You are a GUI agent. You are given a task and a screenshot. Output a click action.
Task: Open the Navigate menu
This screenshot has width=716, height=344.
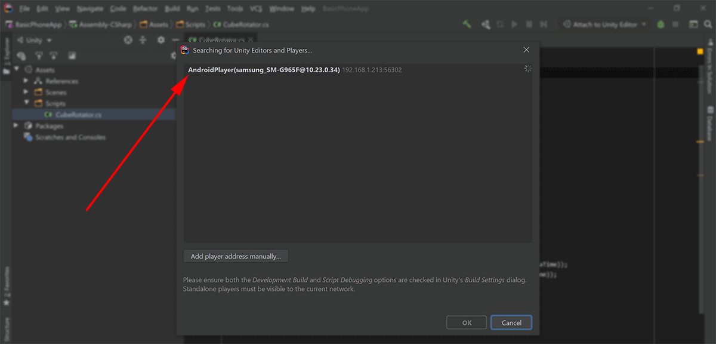click(90, 9)
